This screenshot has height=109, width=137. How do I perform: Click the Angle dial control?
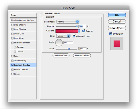(x=59, y=43)
